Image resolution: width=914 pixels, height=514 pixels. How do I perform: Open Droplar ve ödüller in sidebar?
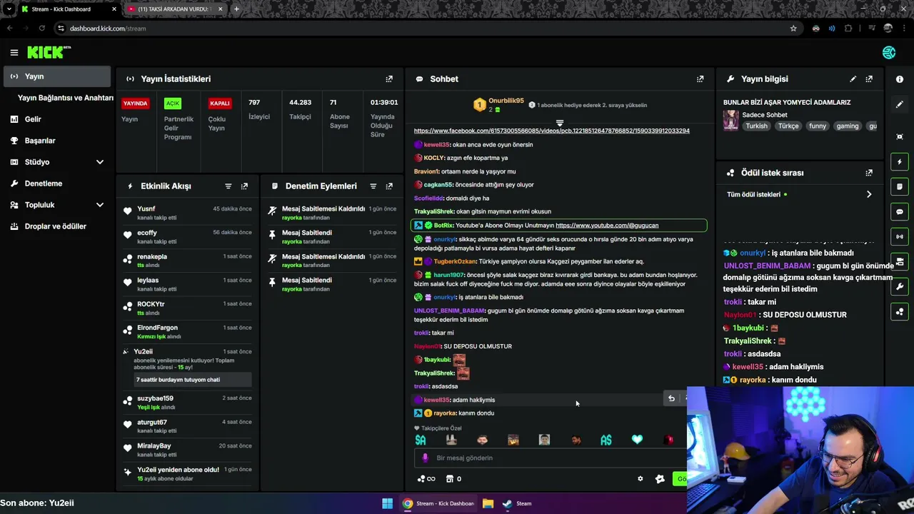tap(56, 226)
